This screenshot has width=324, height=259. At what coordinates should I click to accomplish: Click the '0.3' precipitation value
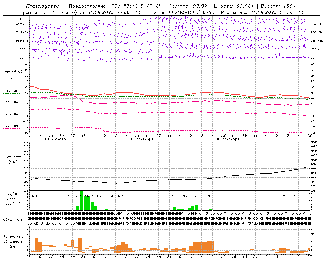click(207, 196)
